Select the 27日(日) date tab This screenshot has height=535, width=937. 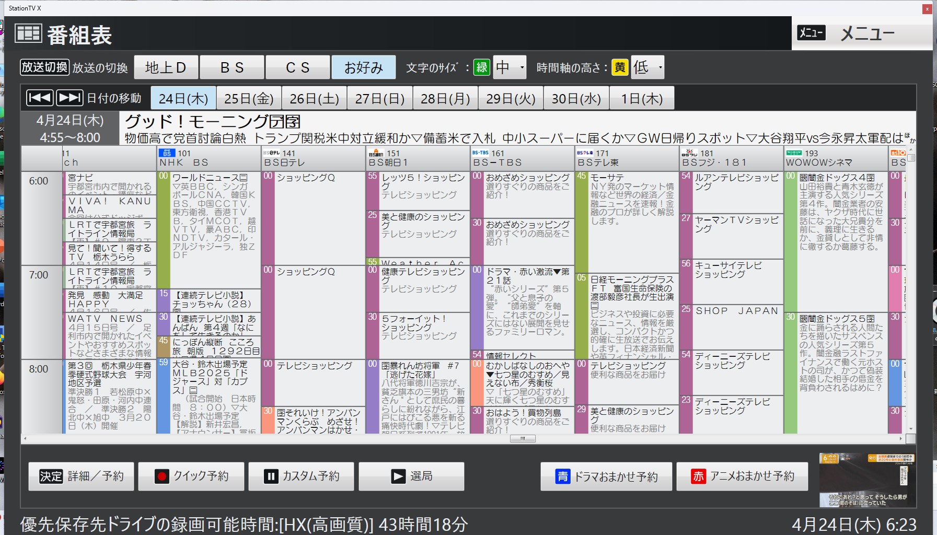380,98
